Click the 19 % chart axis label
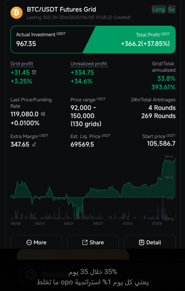The image size is (185, 291). pyautogui.click(x=169, y=178)
